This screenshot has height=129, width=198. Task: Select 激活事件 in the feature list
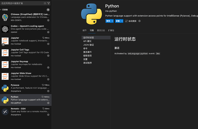[x=96, y=52]
